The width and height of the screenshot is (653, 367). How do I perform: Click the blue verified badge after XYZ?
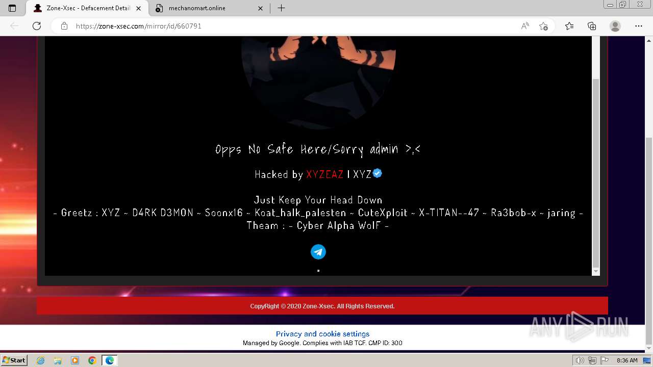pos(378,173)
